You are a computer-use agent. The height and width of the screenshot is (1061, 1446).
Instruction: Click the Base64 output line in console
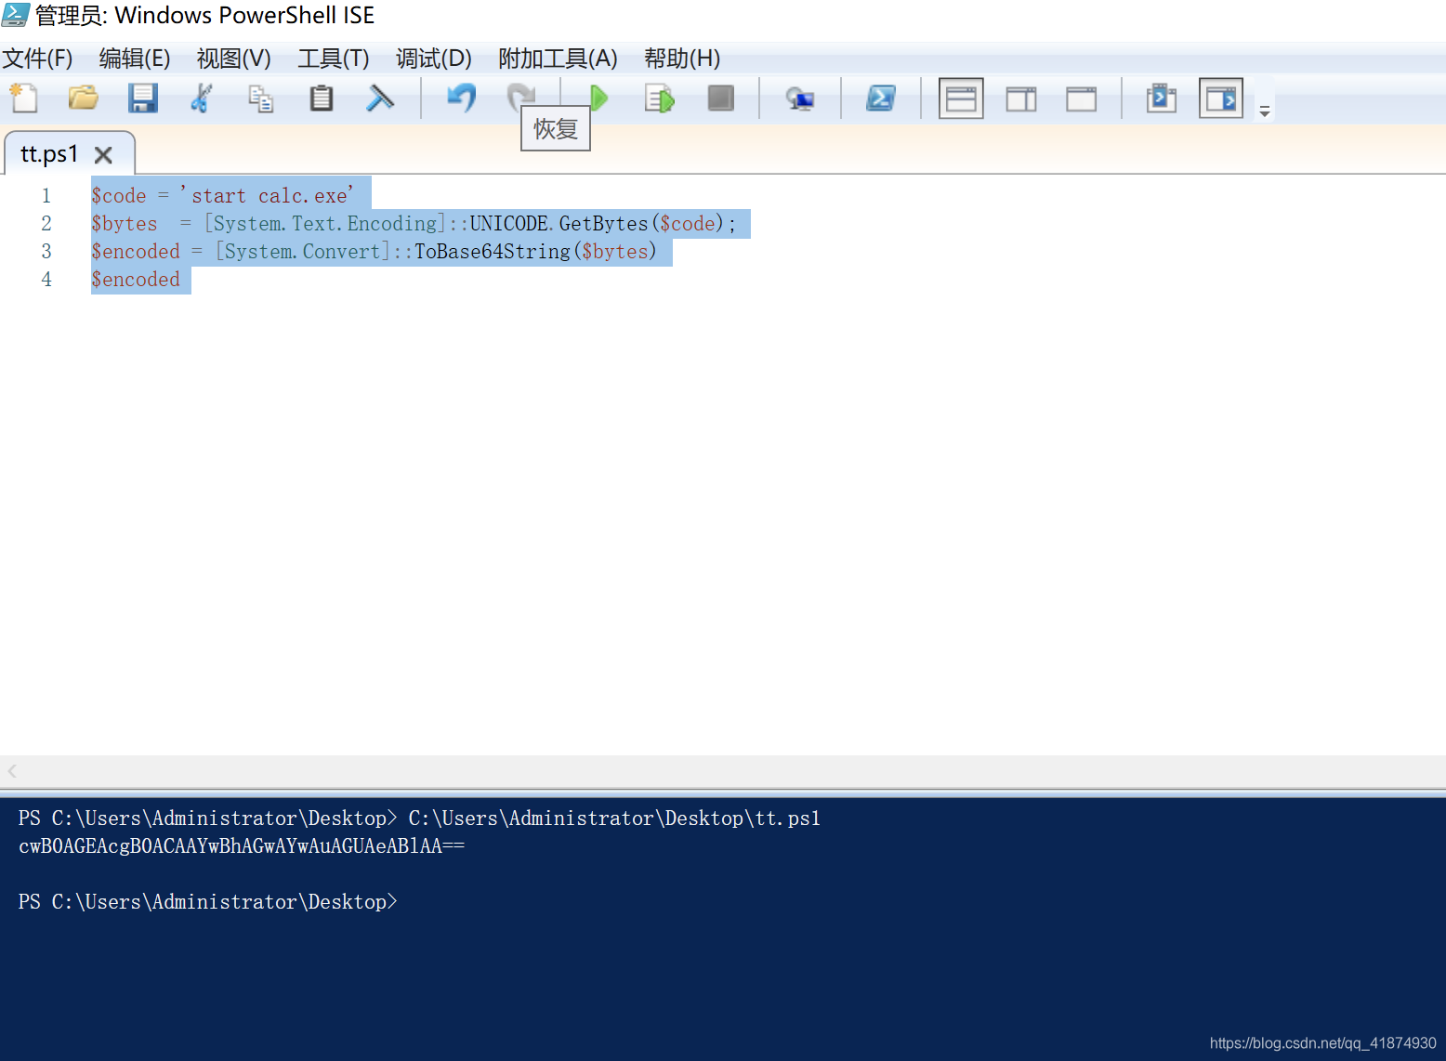(x=242, y=846)
